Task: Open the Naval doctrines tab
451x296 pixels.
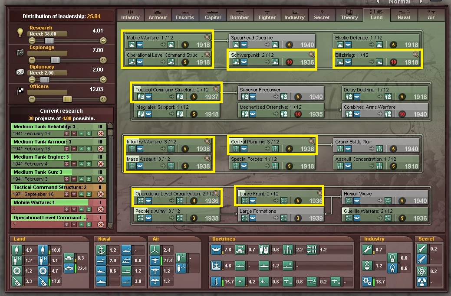Action: pos(404,15)
